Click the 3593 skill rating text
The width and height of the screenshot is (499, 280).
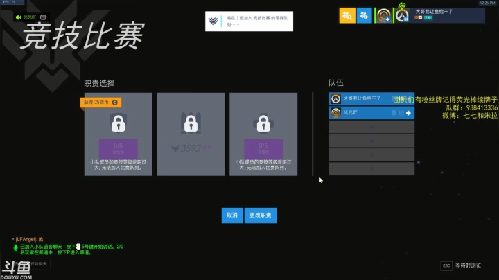point(191,148)
